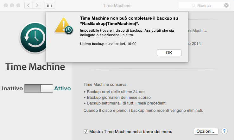Toggle the Time Machine Inattivo/Attivo switch
The width and height of the screenshot is (234, 140).
38,88
